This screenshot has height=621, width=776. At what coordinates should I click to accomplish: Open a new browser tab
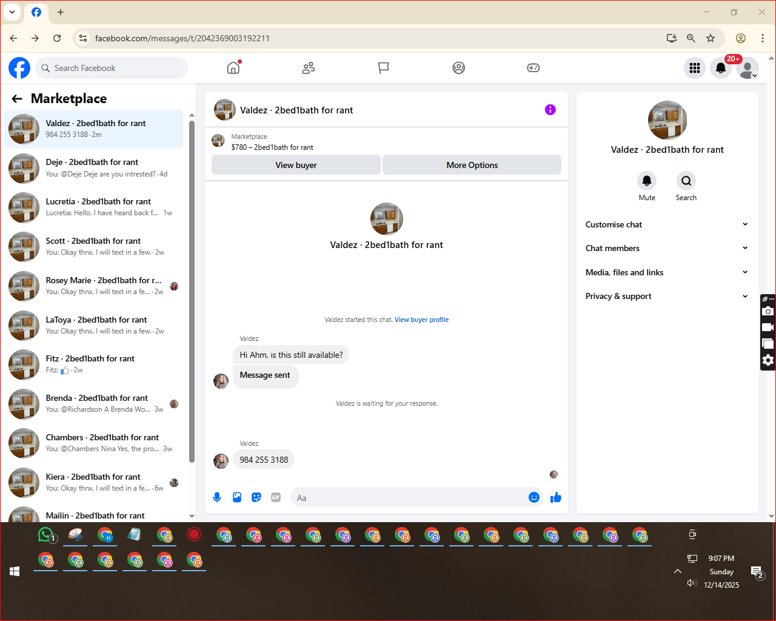click(61, 12)
